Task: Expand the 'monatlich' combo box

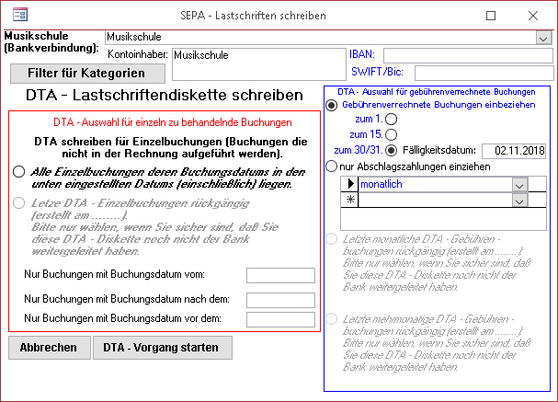Action: pos(519,185)
